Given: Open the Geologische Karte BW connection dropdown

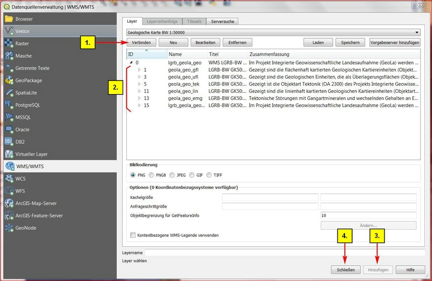Looking at the screenshot, I should pos(273,32).
